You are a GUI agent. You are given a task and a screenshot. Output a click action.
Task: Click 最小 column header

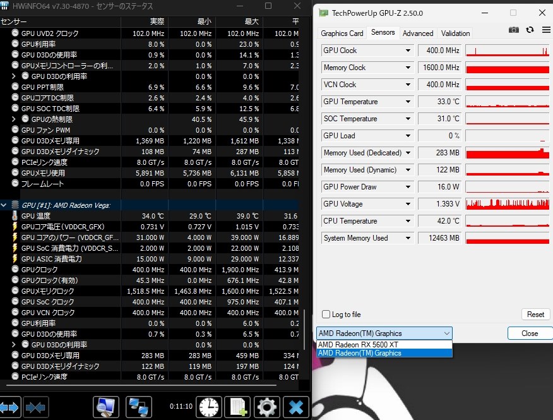(x=192, y=22)
